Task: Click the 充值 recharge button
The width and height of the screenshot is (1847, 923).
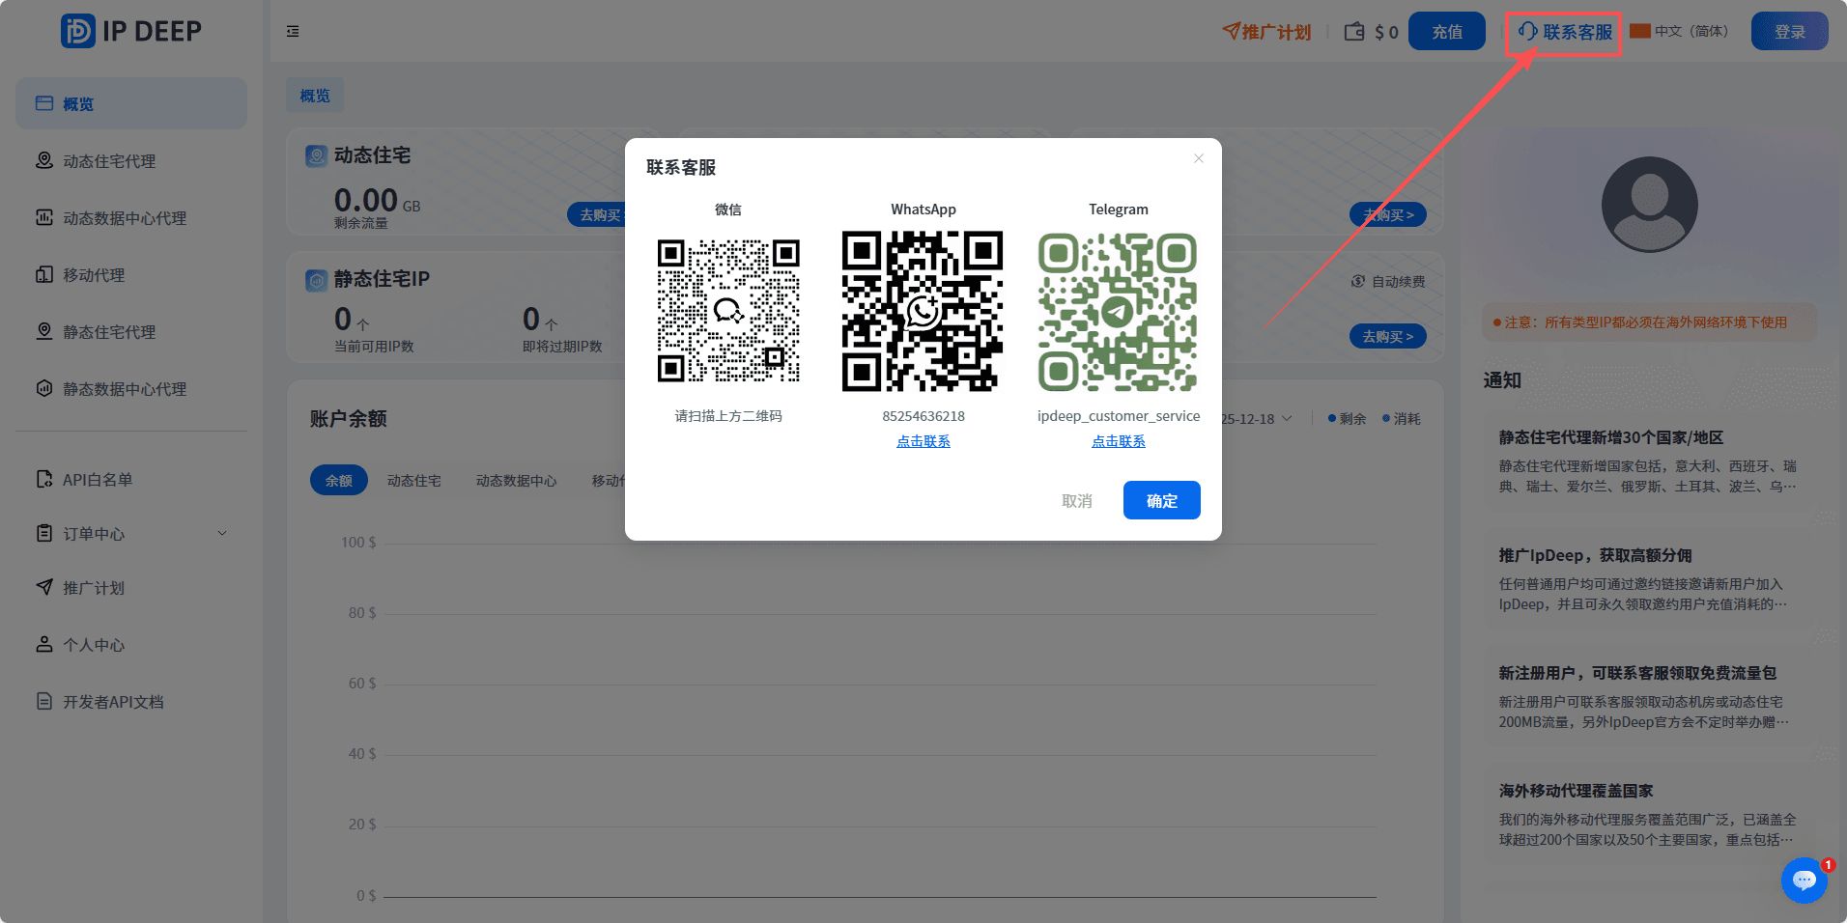Action: pos(1447,31)
